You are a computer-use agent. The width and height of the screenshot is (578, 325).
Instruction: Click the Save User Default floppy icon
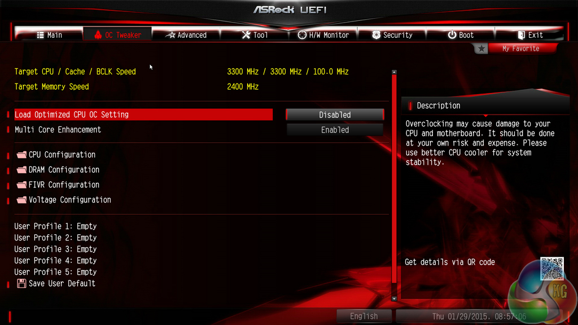(22, 283)
